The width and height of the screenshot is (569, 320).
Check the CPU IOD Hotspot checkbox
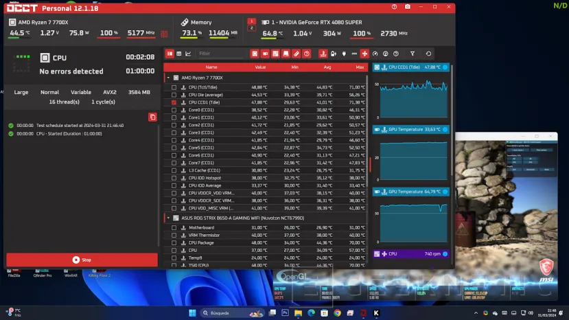(x=174, y=178)
